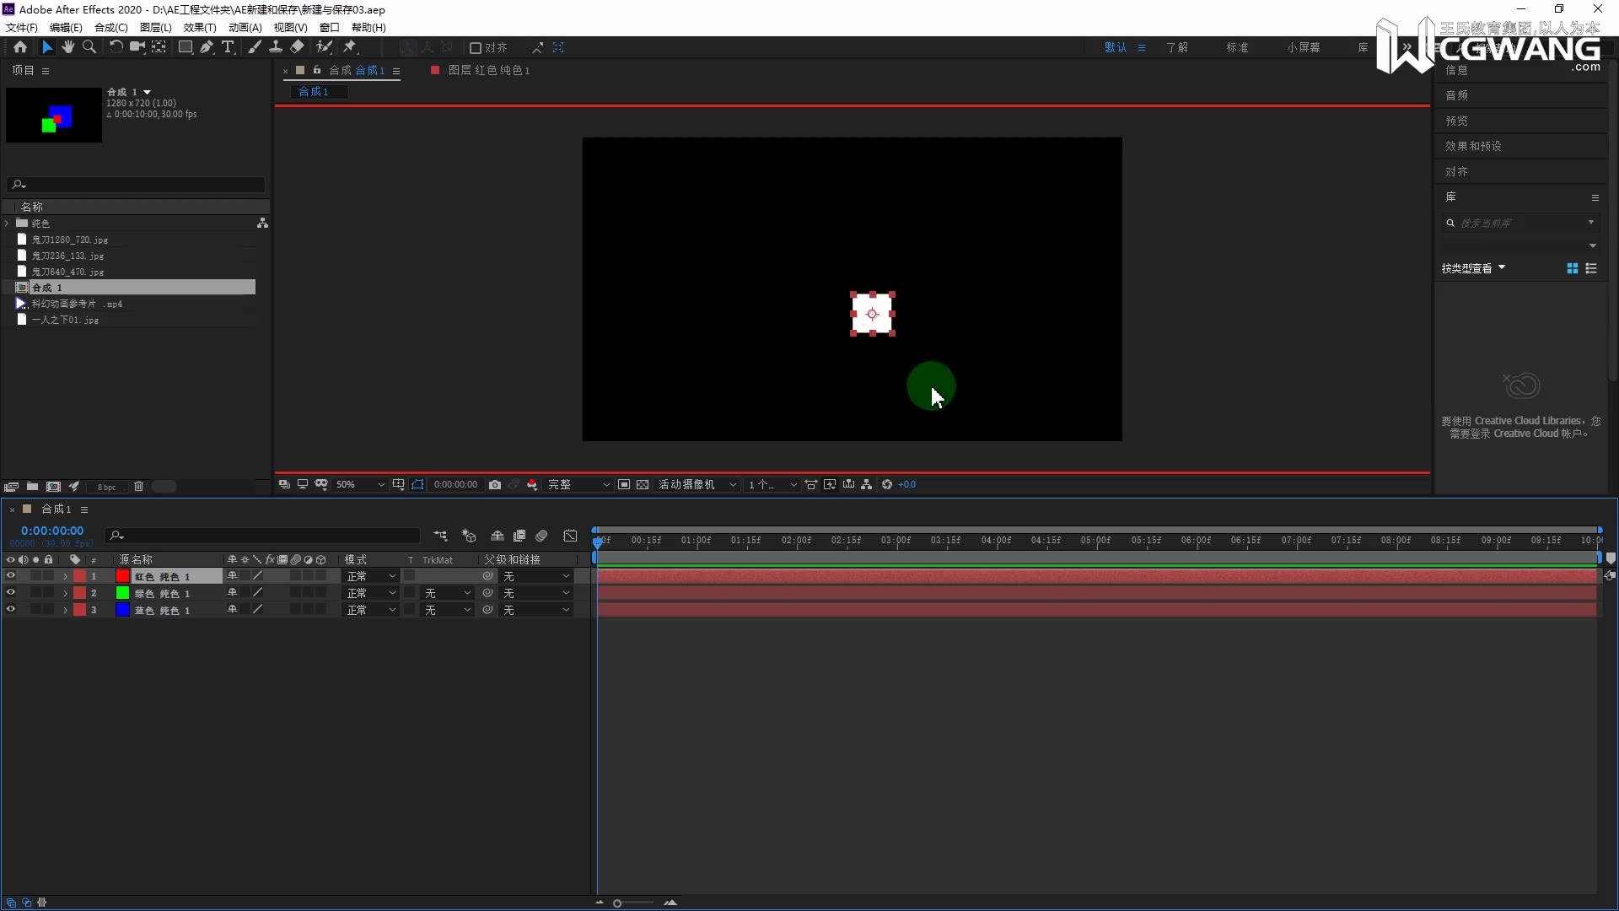Switch to the 了解 workspace
The height and width of the screenshot is (911, 1619).
(1177, 47)
